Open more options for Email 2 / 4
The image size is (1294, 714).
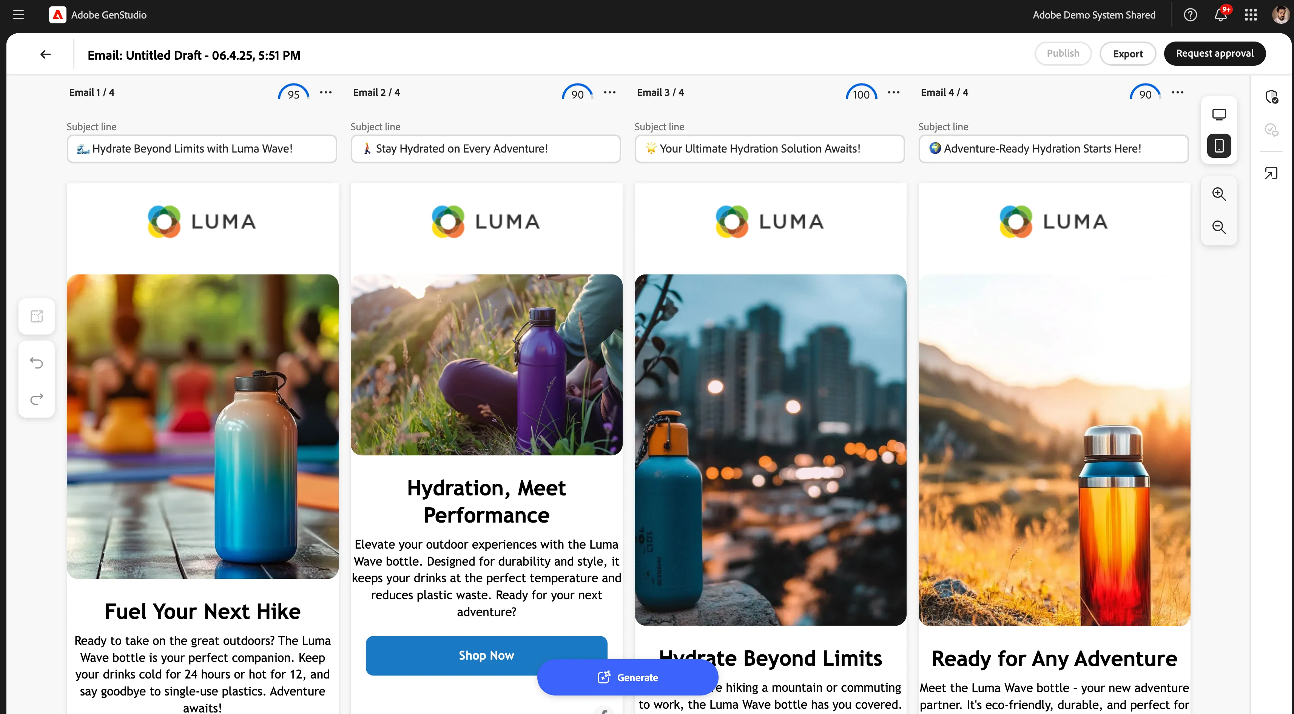coord(610,93)
